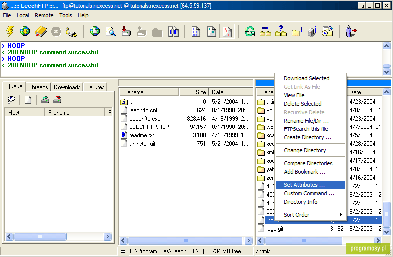393x257 pixels.
Task: Click the green refresh arrows icon
Action: [x=250, y=31]
